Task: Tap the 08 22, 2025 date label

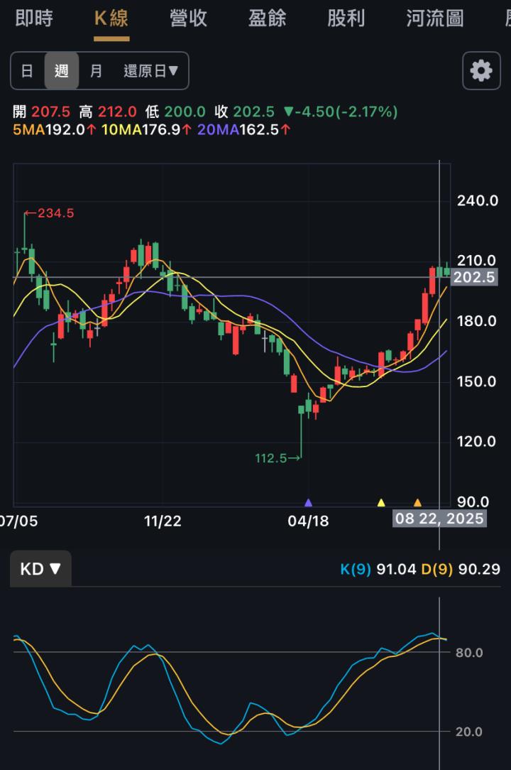Action: [x=439, y=519]
